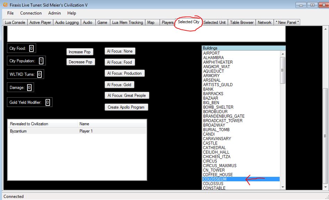Click Create Apollo Program button

pos(126,107)
